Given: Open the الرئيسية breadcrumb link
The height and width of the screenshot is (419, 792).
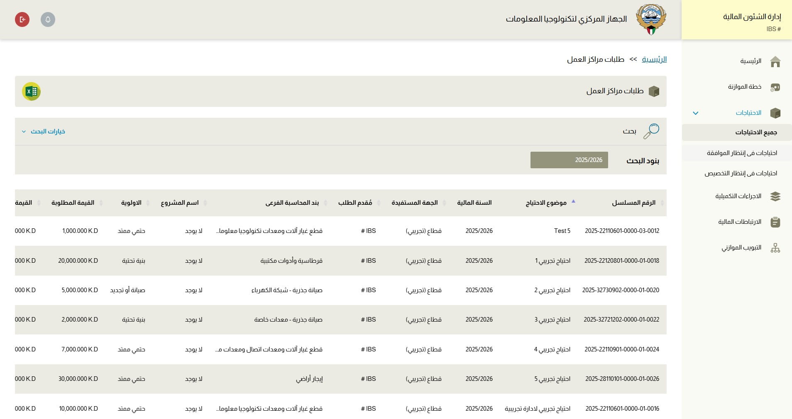Looking at the screenshot, I should 655,59.
